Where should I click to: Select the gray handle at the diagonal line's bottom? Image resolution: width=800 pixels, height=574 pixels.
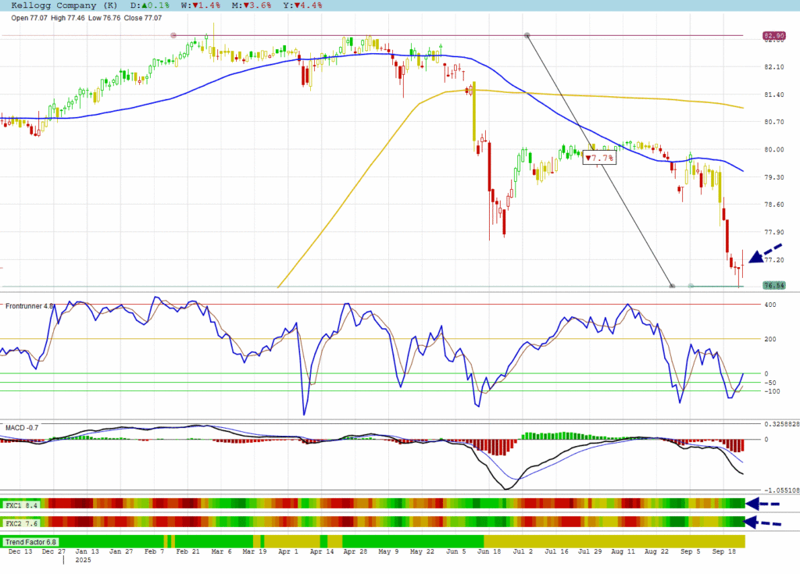point(673,286)
